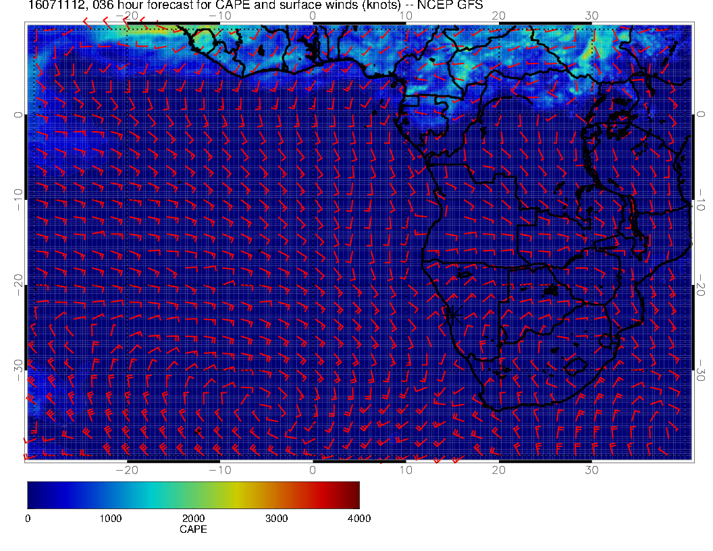Click the "CAPE" label under the colorbar
The height and width of the screenshot is (551, 713).
[x=193, y=529]
